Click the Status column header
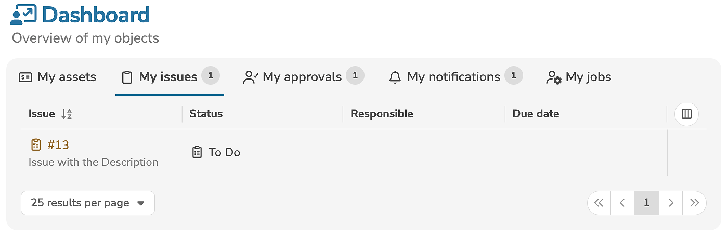This screenshot has width=728, height=236. click(x=206, y=114)
